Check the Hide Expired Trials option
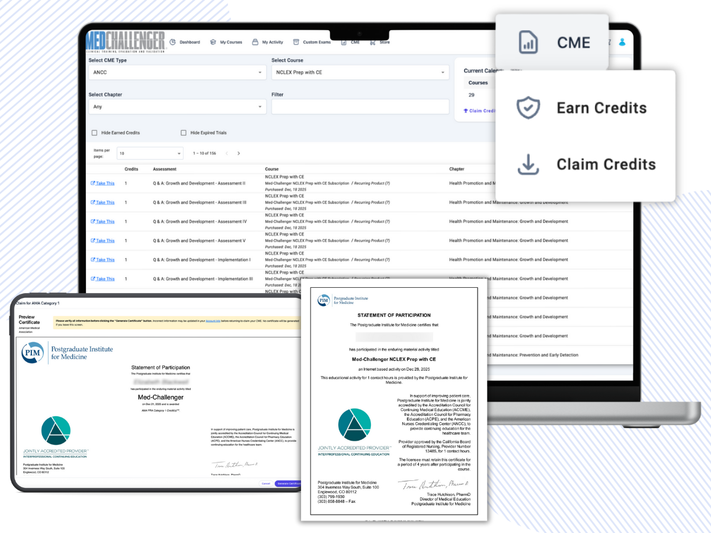Viewport: 711px width, 533px height. click(x=184, y=132)
